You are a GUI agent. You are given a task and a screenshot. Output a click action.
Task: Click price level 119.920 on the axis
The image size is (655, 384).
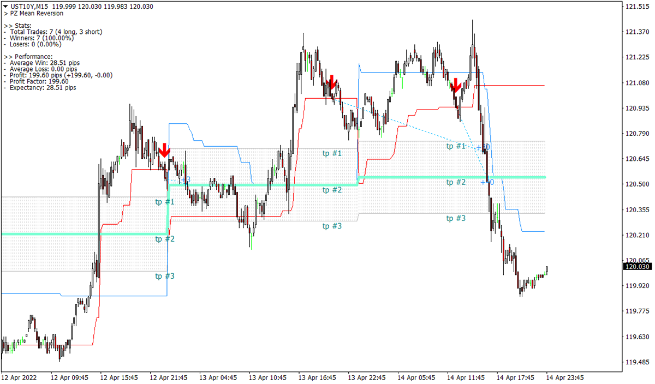[636, 286]
